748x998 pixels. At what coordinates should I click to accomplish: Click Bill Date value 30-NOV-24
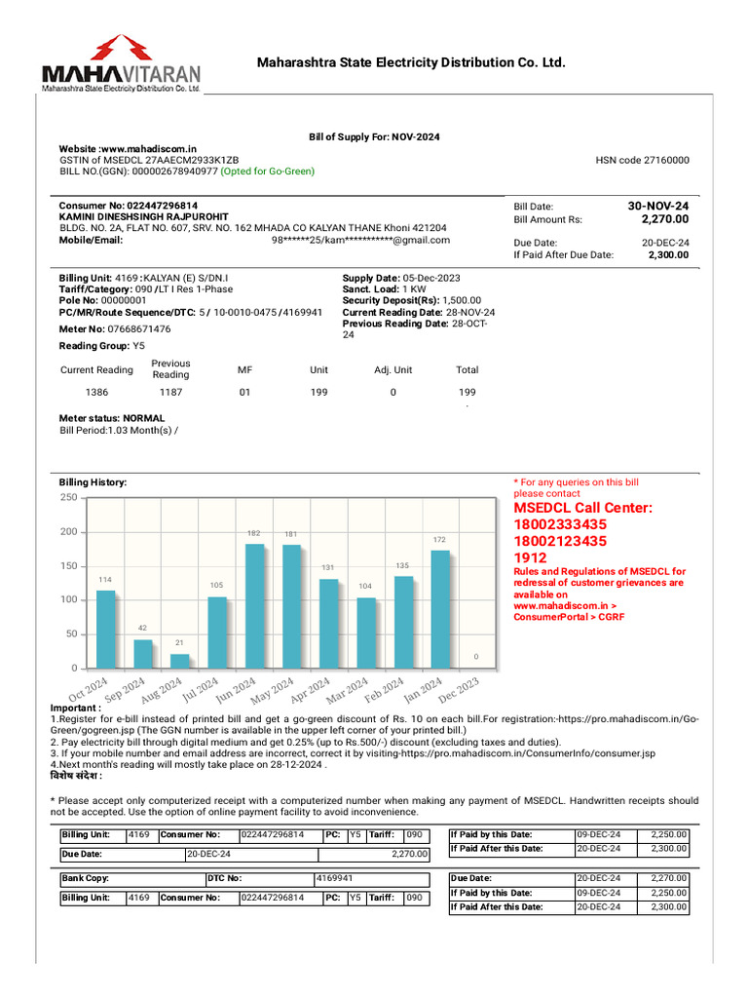(x=658, y=207)
